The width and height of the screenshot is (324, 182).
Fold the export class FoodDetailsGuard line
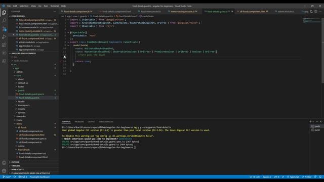68,42
